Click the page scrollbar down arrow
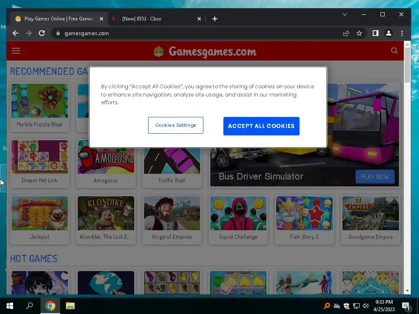The width and height of the screenshot is (419, 314). 407,291
